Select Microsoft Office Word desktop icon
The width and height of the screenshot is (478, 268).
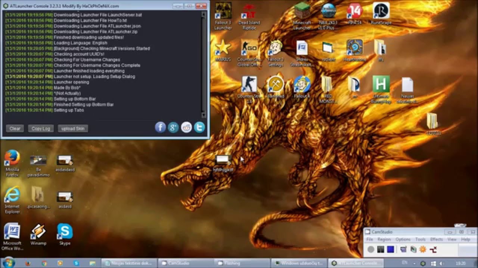[12, 237]
